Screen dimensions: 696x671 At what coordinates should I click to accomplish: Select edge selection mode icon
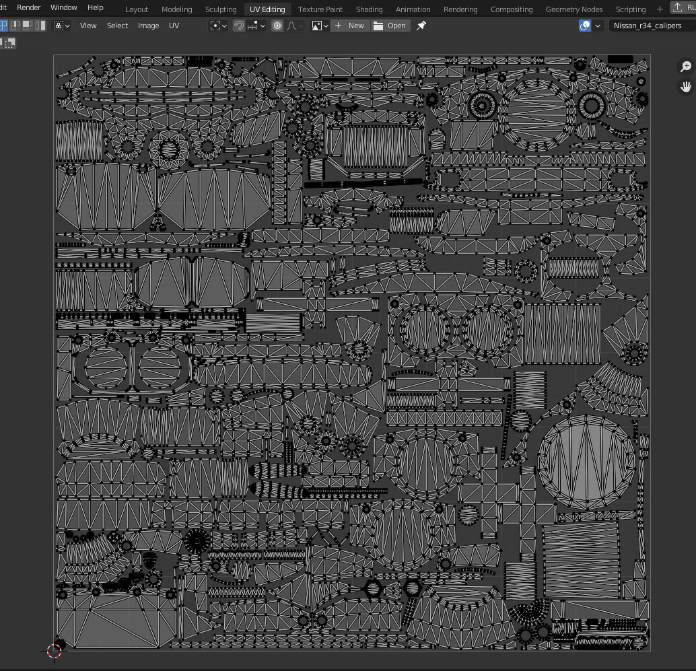[x=15, y=26]
